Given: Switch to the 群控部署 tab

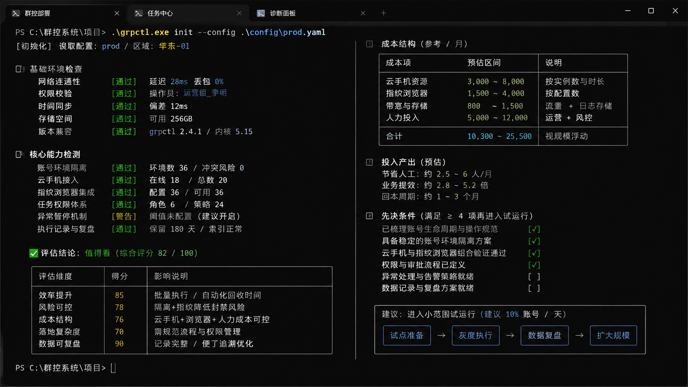Looking at the screenshot, I should click(x=65, y=13).
